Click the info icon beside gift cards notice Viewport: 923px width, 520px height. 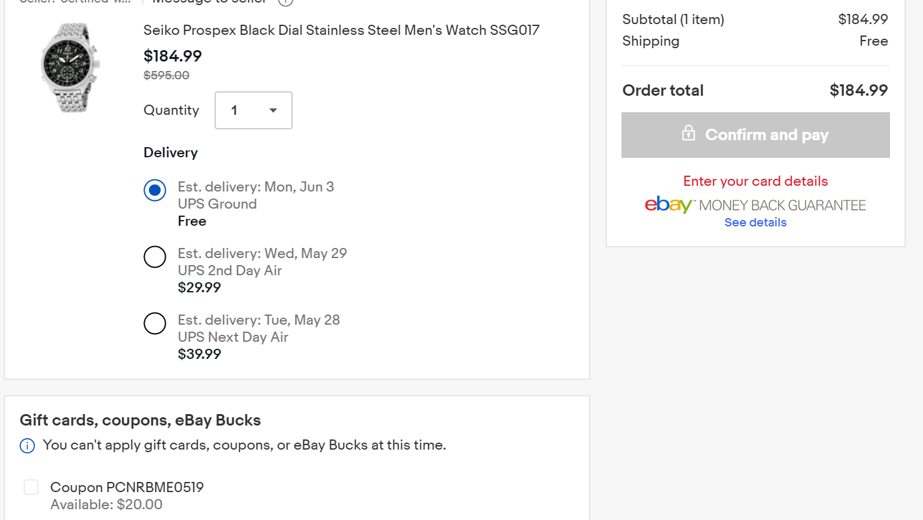[27, 446]
